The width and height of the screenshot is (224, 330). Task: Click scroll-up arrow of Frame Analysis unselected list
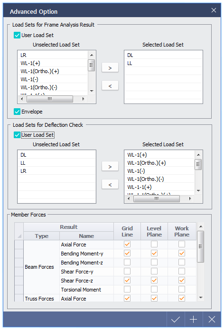(92, 55)
